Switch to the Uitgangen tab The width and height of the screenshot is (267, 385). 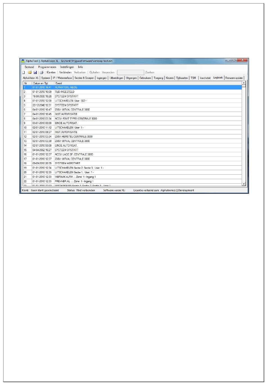coord(131,78)
